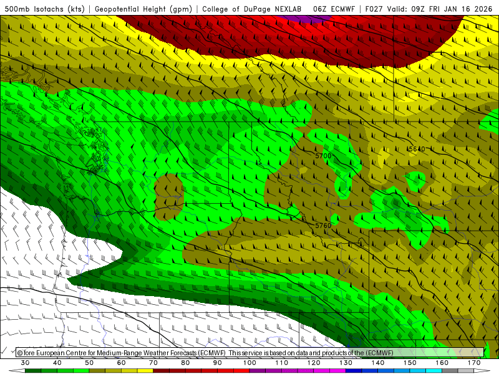The image size is (499, 374).
Task: Click the '5640' height contour label
Action: [x=417, y=149]
